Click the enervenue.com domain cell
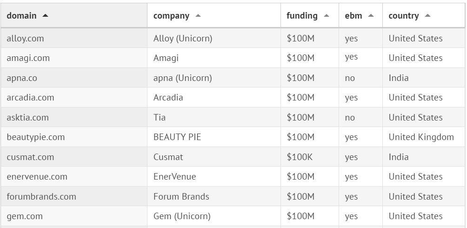 pos(37,177)
